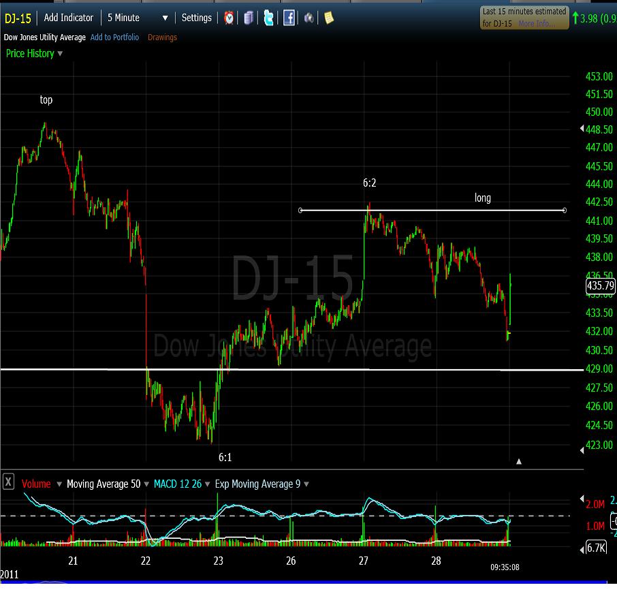Click the 09:35:08 timestamp
617x611 pixels.
(505, 567)
